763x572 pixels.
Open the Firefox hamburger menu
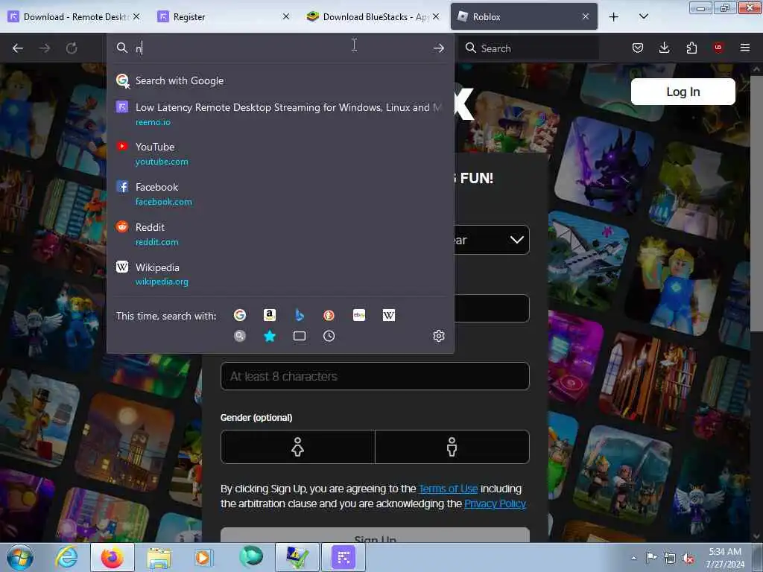click(745, 48)
